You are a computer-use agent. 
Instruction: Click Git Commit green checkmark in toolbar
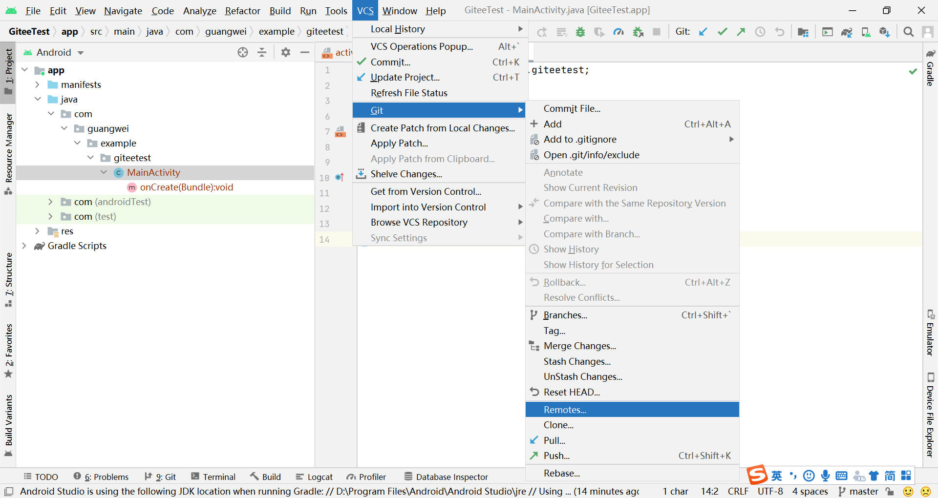coord(722,32)
